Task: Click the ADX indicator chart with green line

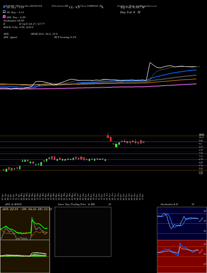Action: 25,223
